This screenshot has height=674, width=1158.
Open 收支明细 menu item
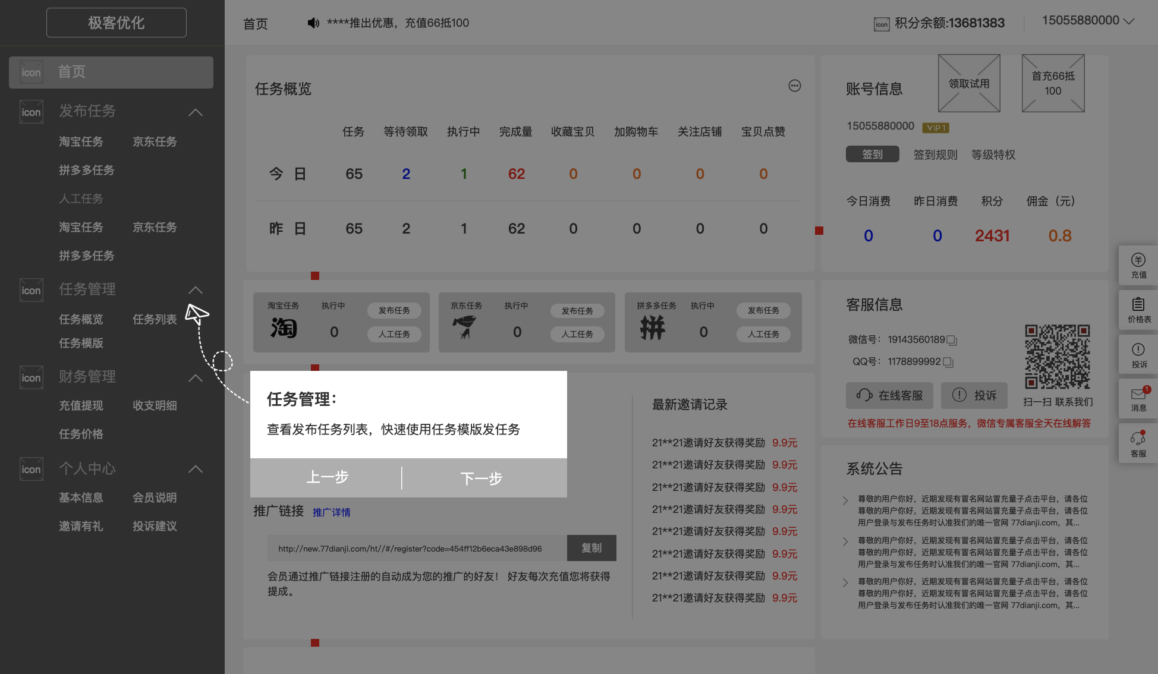(155, 405)
